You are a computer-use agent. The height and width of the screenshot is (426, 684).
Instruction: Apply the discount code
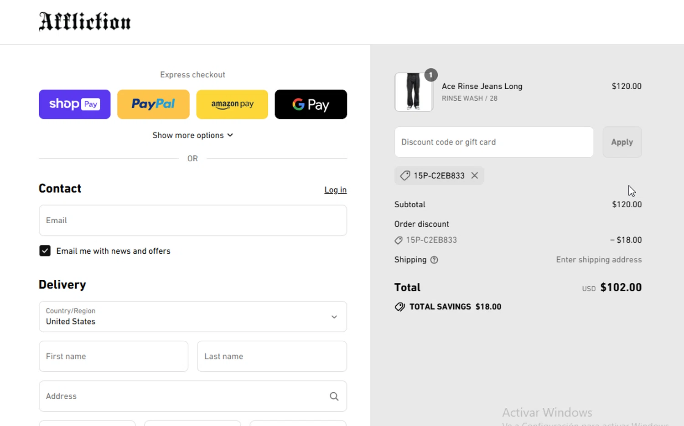click(622, 142)
